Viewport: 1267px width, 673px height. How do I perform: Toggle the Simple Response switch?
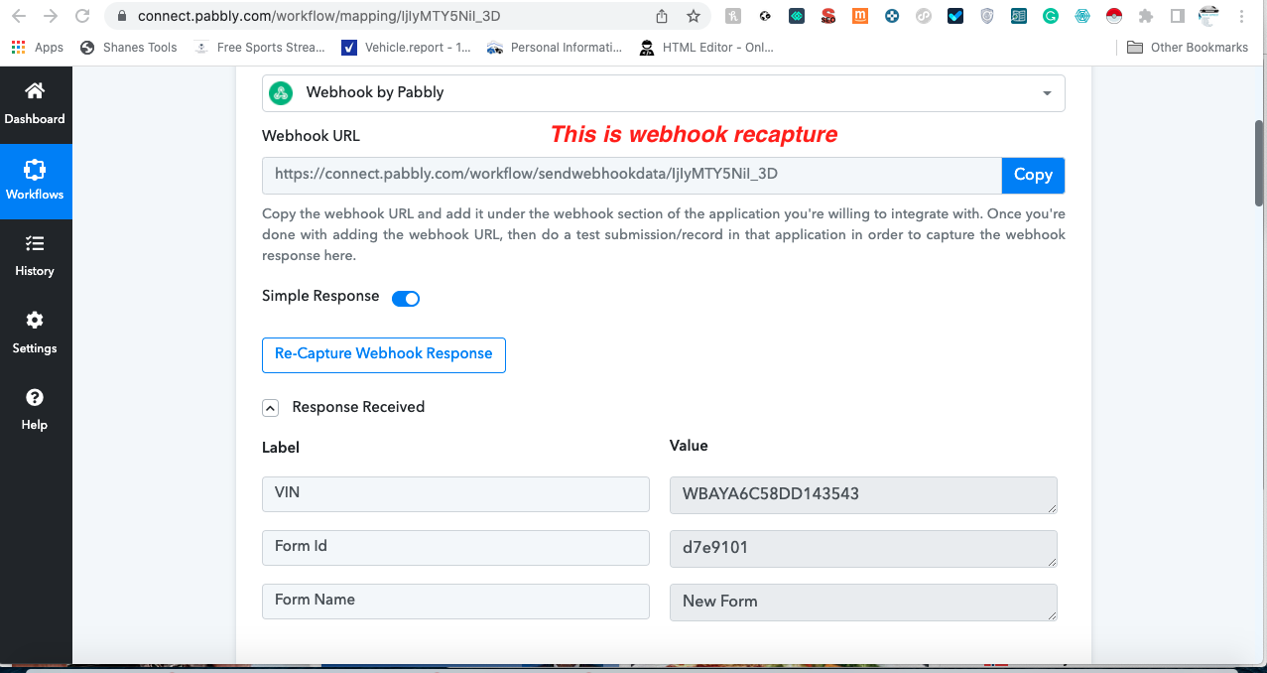click(406, 298)
